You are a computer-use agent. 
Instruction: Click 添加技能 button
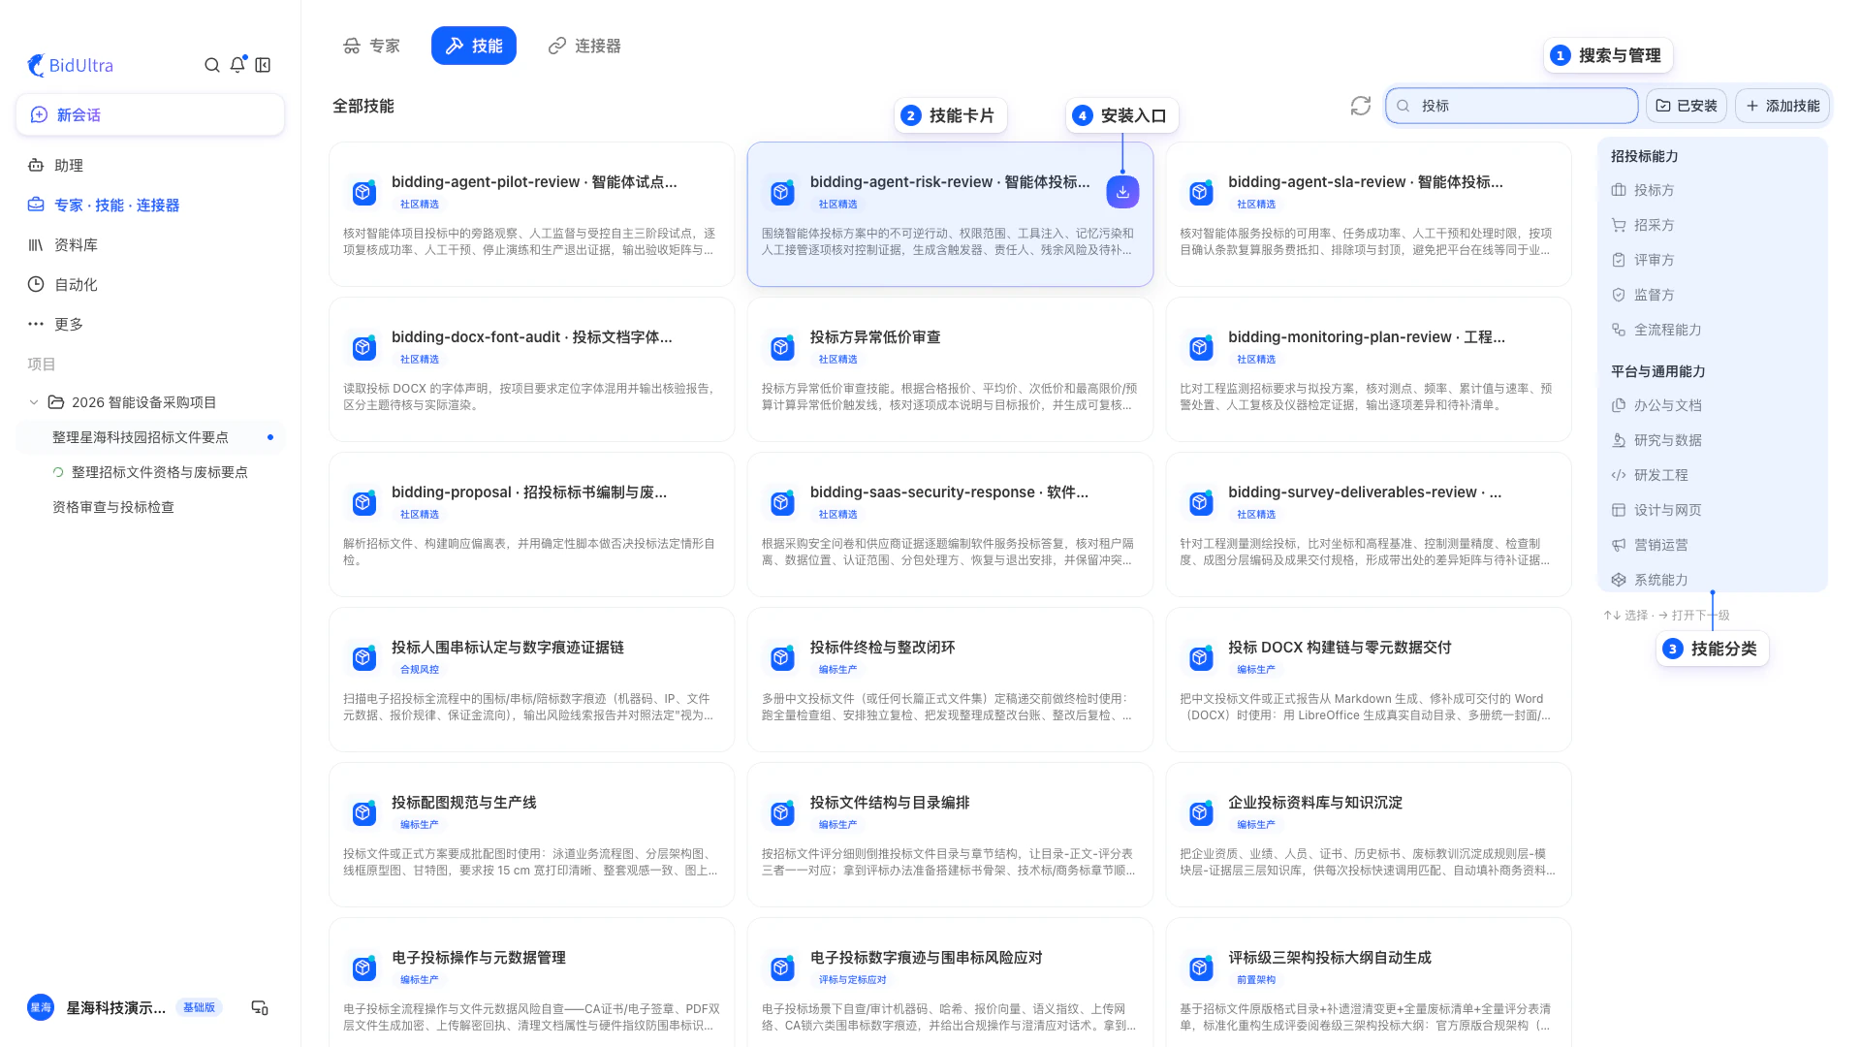point(1782,106)
